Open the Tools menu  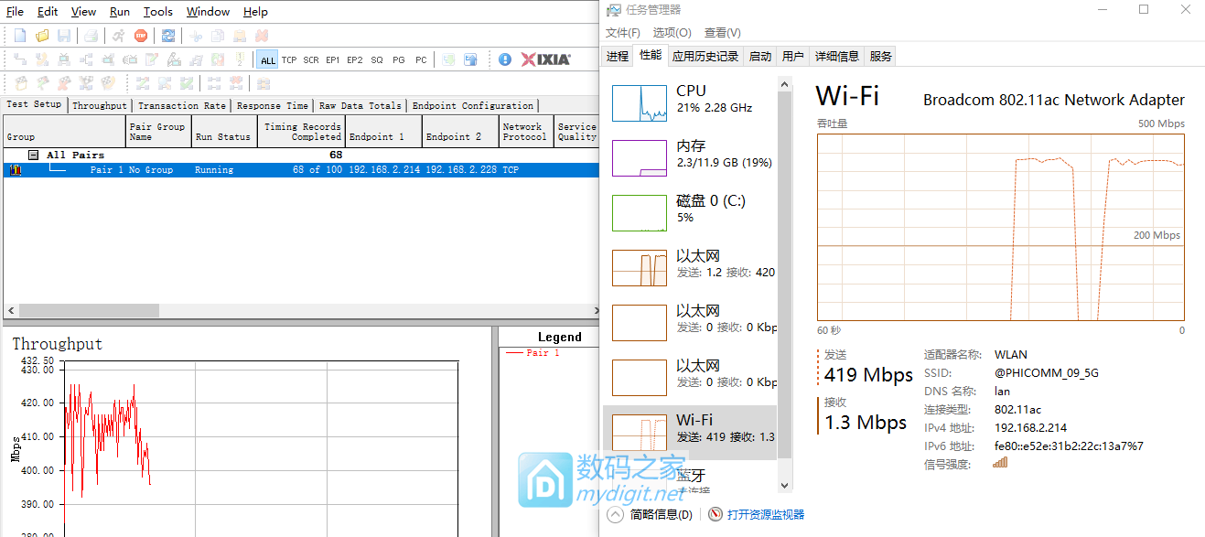158,12
